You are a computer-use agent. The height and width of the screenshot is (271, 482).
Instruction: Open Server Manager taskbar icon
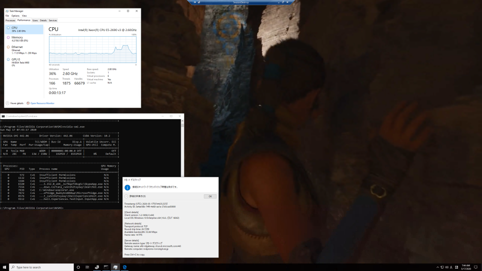tap(97, 267)
